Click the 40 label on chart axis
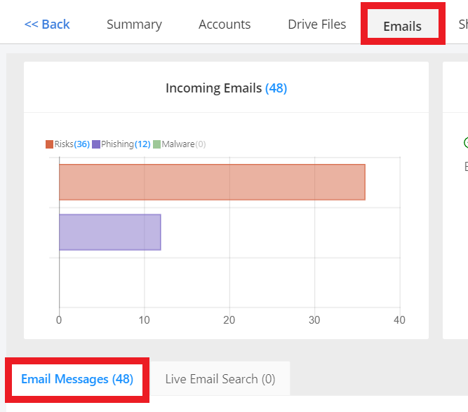468x412 pixels. point(399,320)
